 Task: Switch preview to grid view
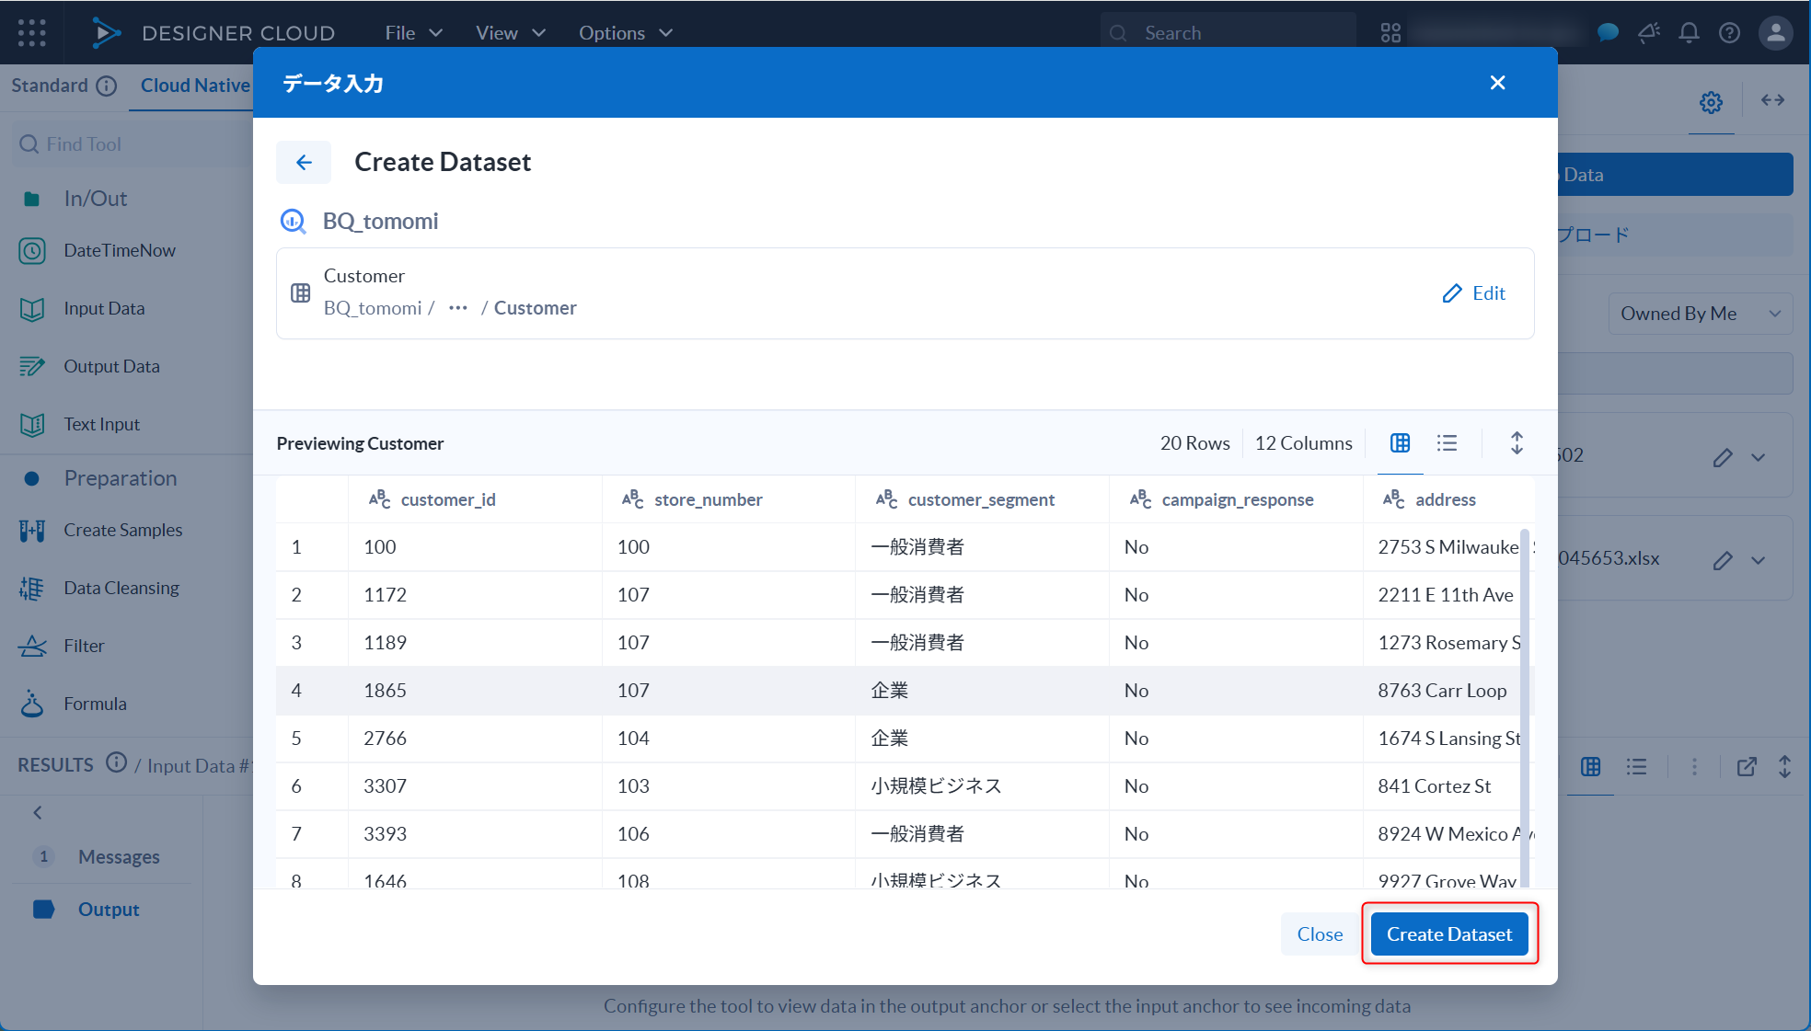click(1400, 442)
